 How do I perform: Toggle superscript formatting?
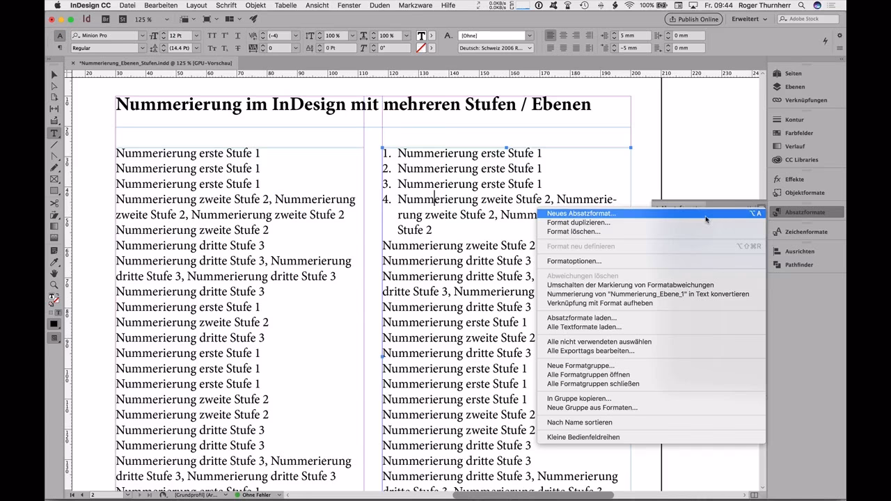coord(226,35)
